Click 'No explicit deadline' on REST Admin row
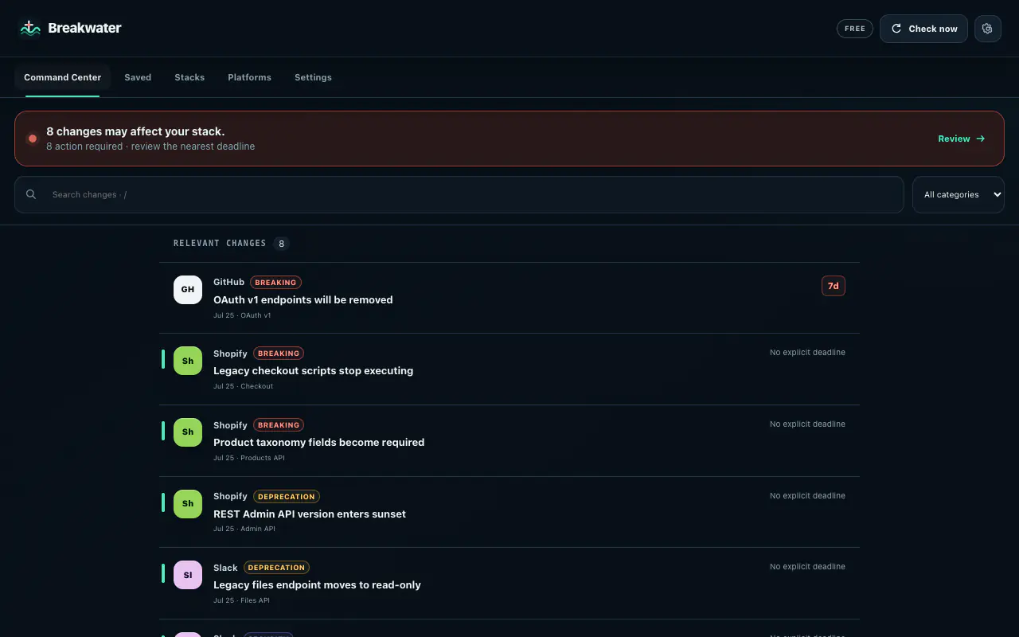 point(807,496)
